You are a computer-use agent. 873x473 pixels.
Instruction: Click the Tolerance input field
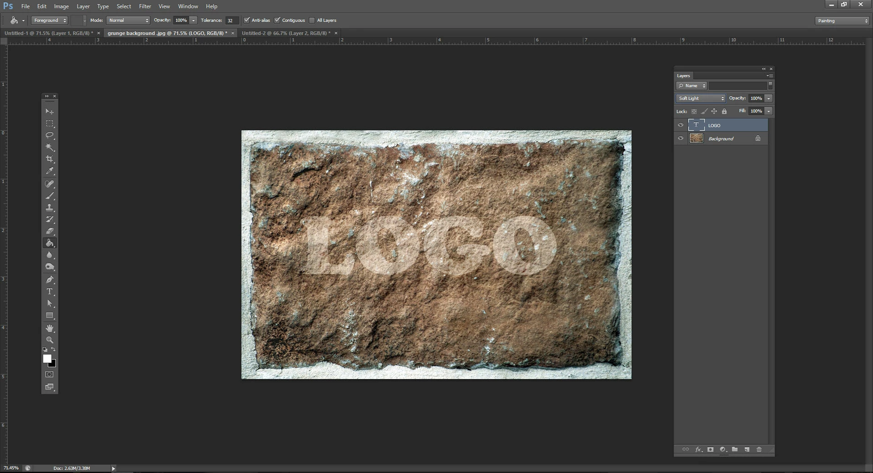231,20
